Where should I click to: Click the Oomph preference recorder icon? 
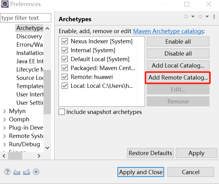(36, 172)
